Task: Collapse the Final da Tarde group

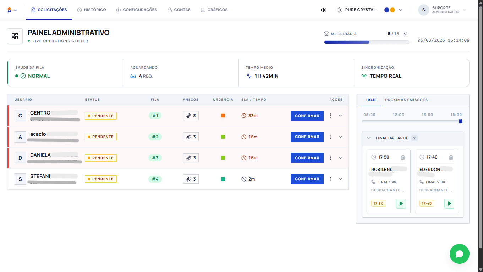Action: click(x=369, y=138)
